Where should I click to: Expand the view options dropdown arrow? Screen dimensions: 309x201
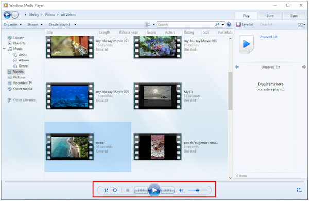point(153,24)
